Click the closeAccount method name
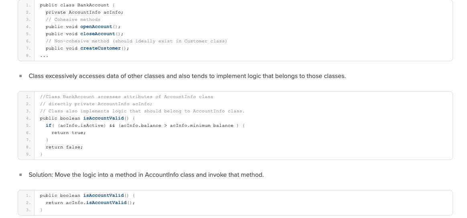Viewport: 467px width, 218px height. (97, 34)
